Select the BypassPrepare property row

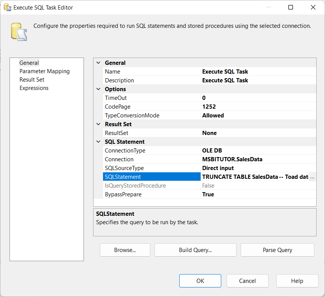[x=209, y=194]
